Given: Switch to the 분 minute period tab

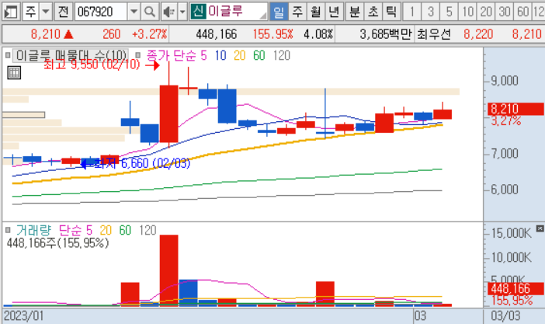Looking at the screenshot, I should pos(355,12).
